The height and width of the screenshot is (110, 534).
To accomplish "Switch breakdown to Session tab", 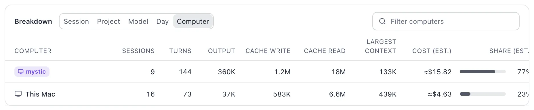I will pyautogui.click(x=76, y=21).
